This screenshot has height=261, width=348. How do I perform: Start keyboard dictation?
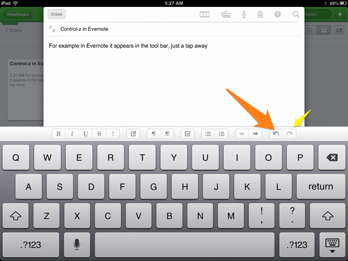click(x=77, y=245)
